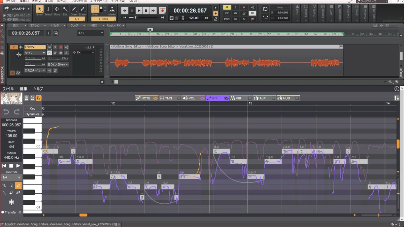The image size is (404, 227).
Task: Select VoiSona link tool
Action: pyautogui.click(x=18, y=193)
